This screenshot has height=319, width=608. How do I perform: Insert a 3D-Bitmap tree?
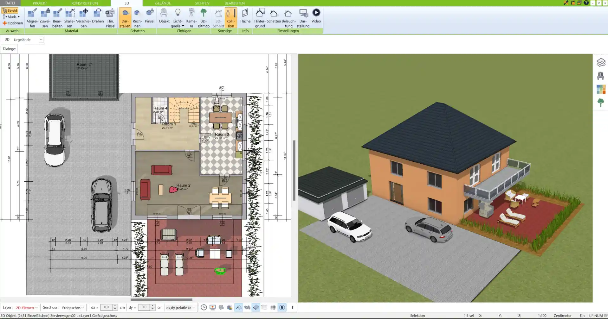[204, 18]
